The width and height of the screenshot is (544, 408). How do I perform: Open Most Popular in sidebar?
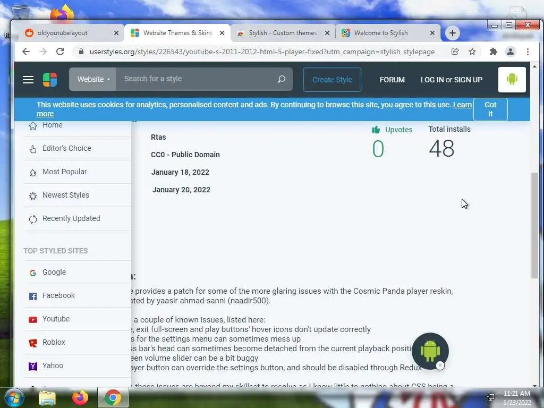[x=64, y=172]
